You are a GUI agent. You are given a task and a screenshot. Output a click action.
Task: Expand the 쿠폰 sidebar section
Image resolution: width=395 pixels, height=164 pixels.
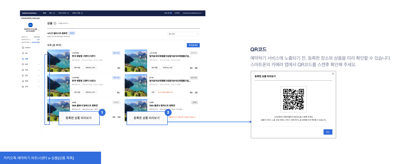(x=39, y=70)
